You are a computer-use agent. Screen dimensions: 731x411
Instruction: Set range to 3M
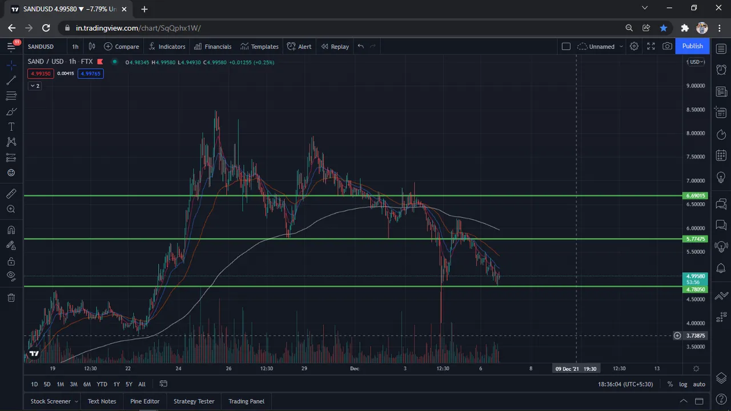point(74,384)
